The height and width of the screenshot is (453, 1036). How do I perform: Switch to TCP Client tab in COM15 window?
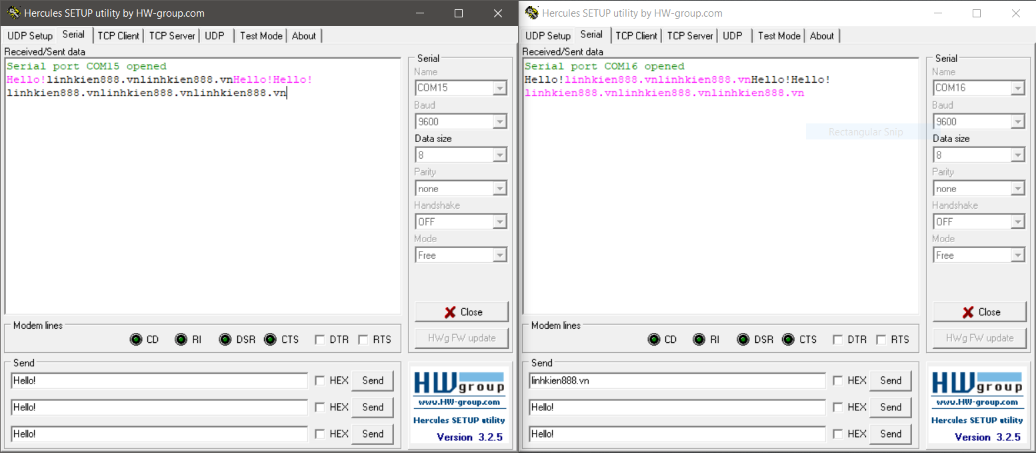pyautogui.click(x=119, y=36)
